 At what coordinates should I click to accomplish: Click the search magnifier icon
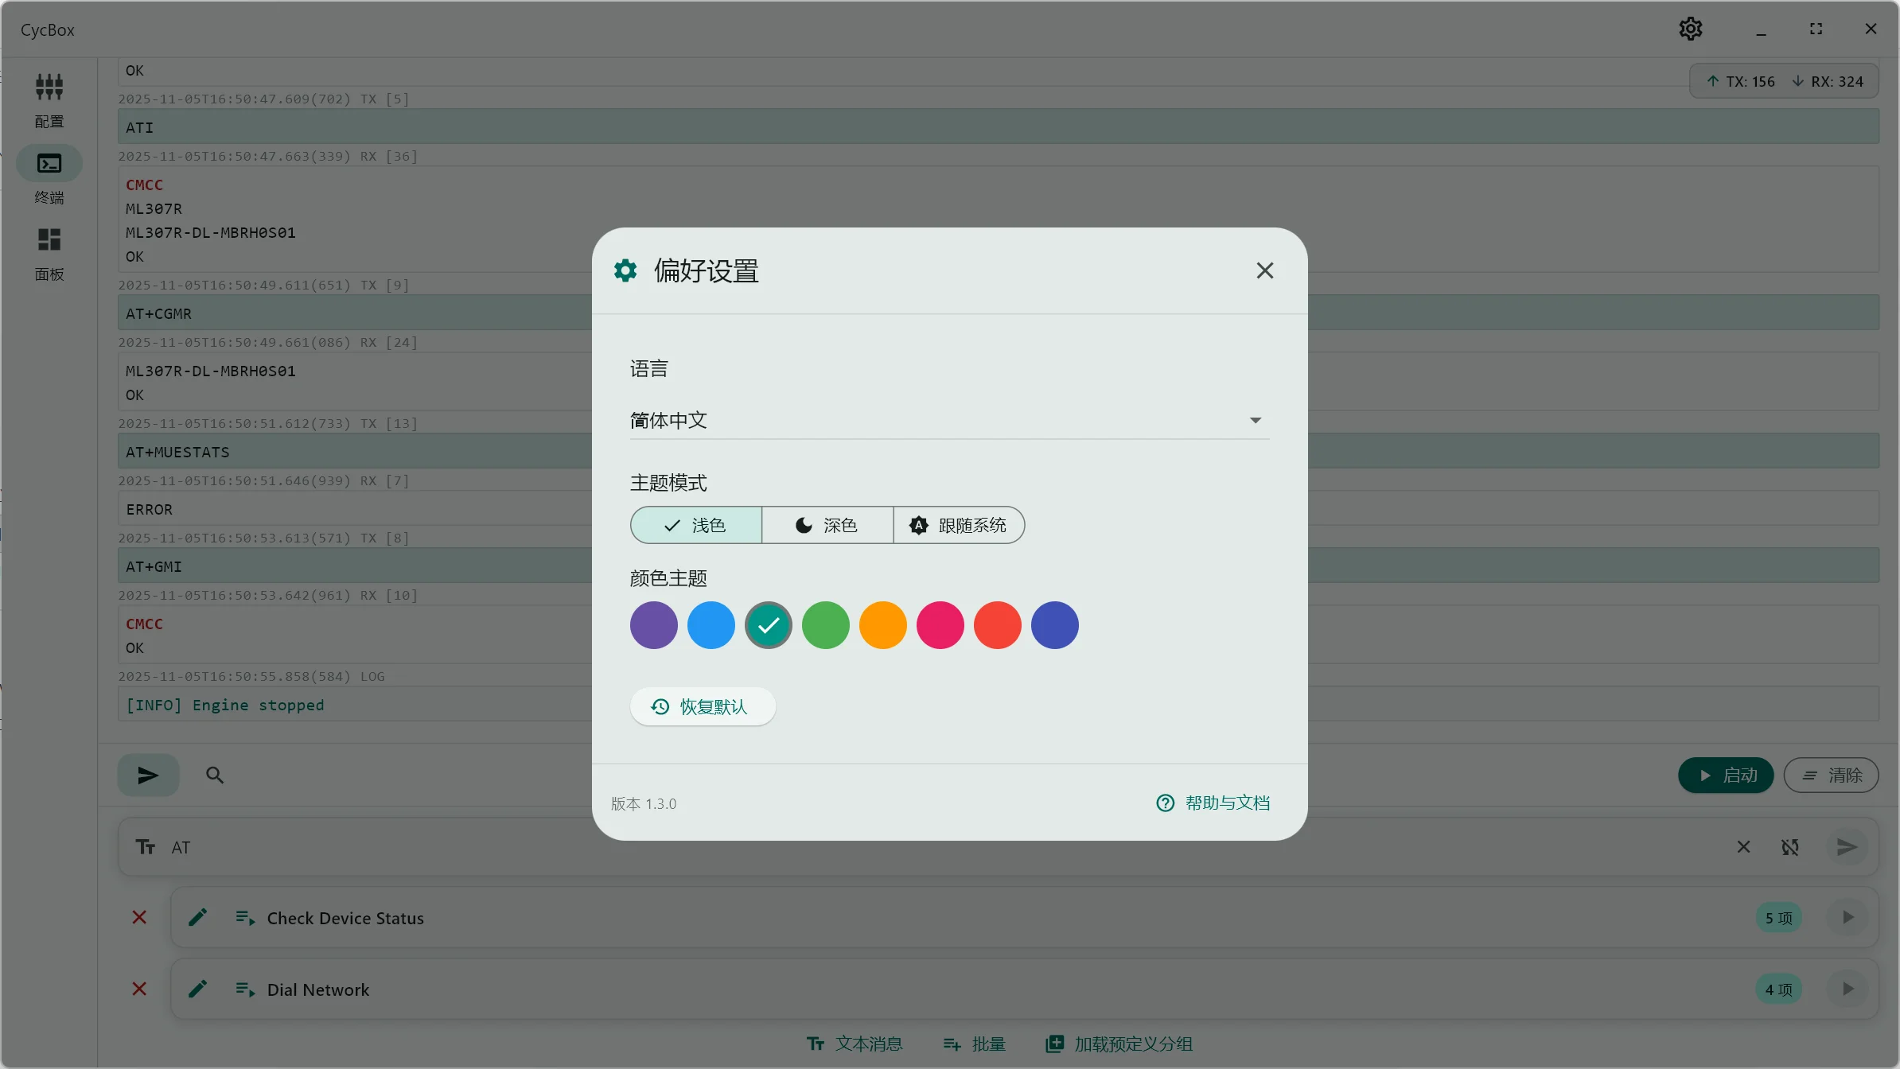tap(214, 776)
